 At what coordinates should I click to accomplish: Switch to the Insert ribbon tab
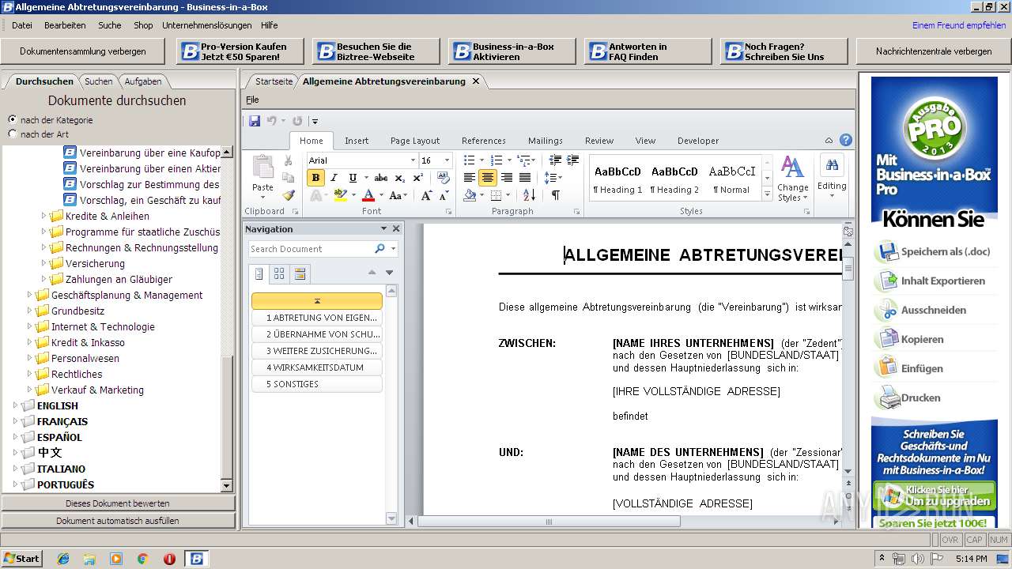(x=357, y=141)
